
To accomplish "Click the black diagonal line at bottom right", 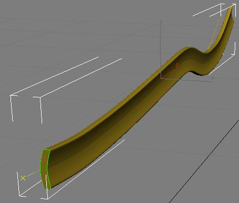I will click(x=204, y=161).
